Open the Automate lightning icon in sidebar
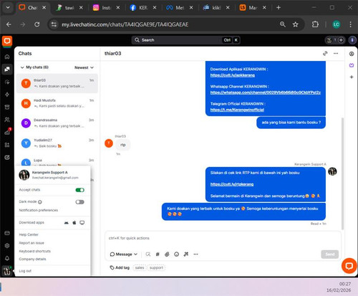Image resolution: width=358 pixels, height=296 pixels. (x=7, y=95)
